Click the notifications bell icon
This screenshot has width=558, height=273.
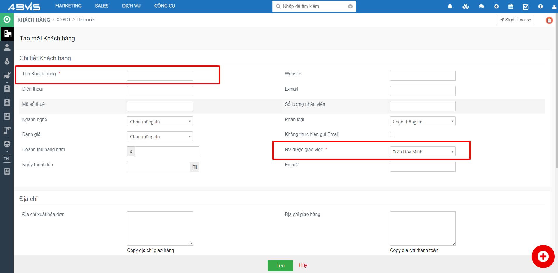click(450, 6)
